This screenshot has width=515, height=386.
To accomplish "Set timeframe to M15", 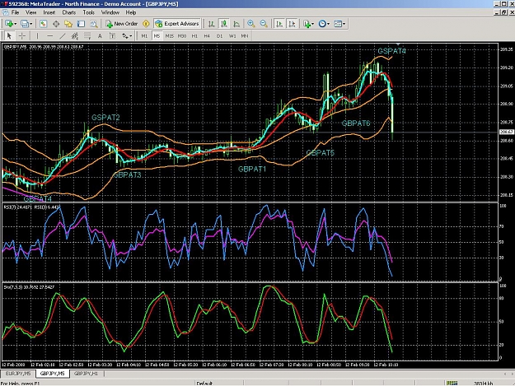I will point(170,35).
